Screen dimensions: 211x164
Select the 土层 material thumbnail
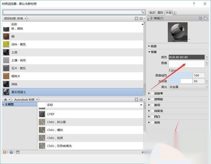(x=6, y=52)
